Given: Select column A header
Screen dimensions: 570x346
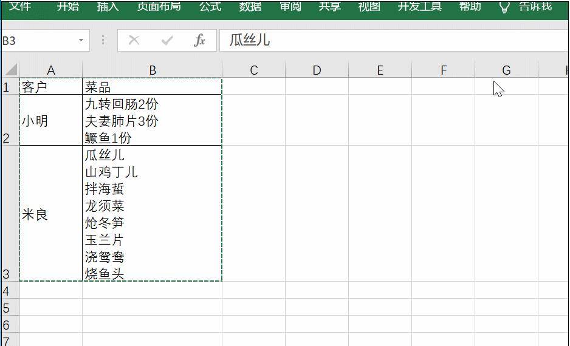Looking at the screenshot, I should coord(51,70).
